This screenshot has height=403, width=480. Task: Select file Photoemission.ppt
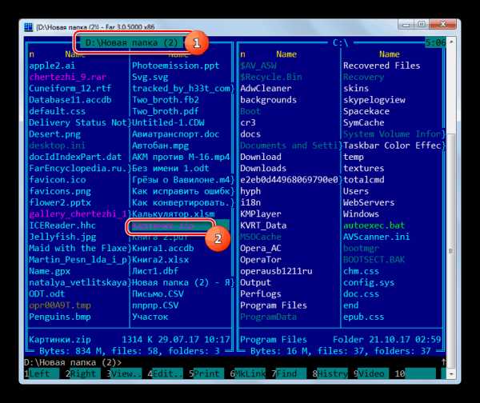coord(176,66)
